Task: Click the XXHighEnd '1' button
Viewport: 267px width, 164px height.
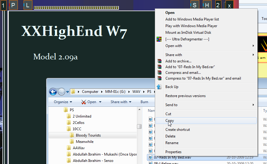Action: 3,5
